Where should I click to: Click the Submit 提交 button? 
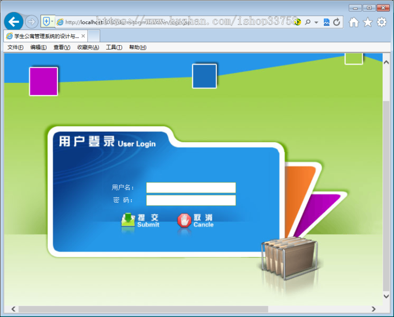point(140,221)
